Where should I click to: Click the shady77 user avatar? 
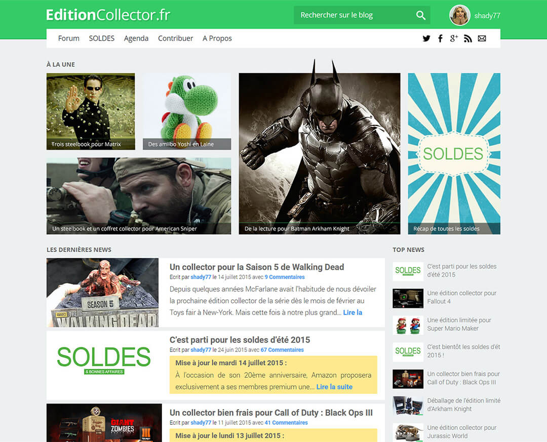(x=460, y=15)
